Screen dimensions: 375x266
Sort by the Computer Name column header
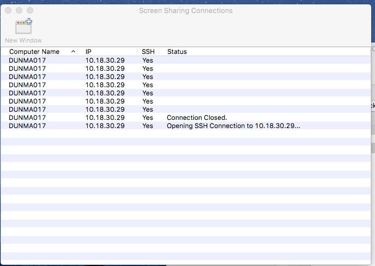tap(34, 52)
